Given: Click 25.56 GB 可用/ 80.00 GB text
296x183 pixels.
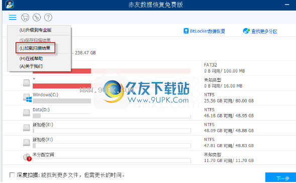Looking at the screenshot, I should point(229,101).
